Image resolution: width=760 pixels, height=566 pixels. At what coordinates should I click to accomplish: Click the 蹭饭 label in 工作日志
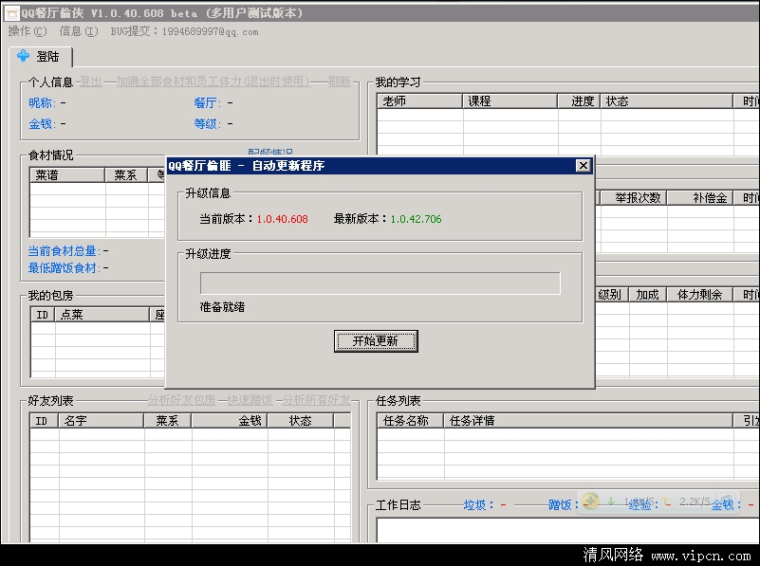tap(564, 505)
